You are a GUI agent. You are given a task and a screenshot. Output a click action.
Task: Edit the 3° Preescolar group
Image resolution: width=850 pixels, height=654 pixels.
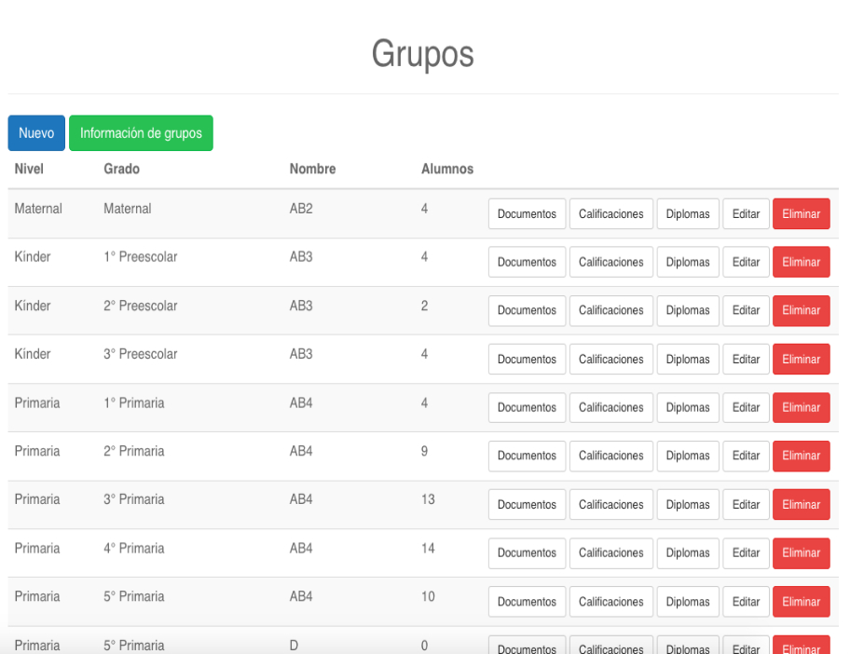[x=746, y=360]
